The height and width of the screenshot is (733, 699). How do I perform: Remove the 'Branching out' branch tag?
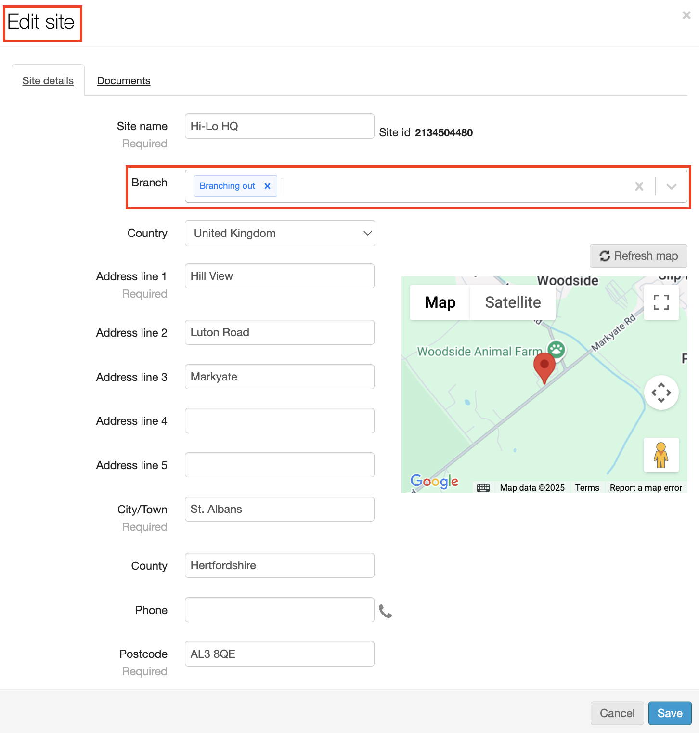click(267, 186)
